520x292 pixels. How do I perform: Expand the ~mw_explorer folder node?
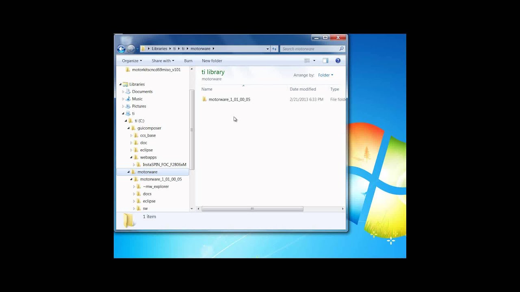pyautogui.click(x=134, y=187)
